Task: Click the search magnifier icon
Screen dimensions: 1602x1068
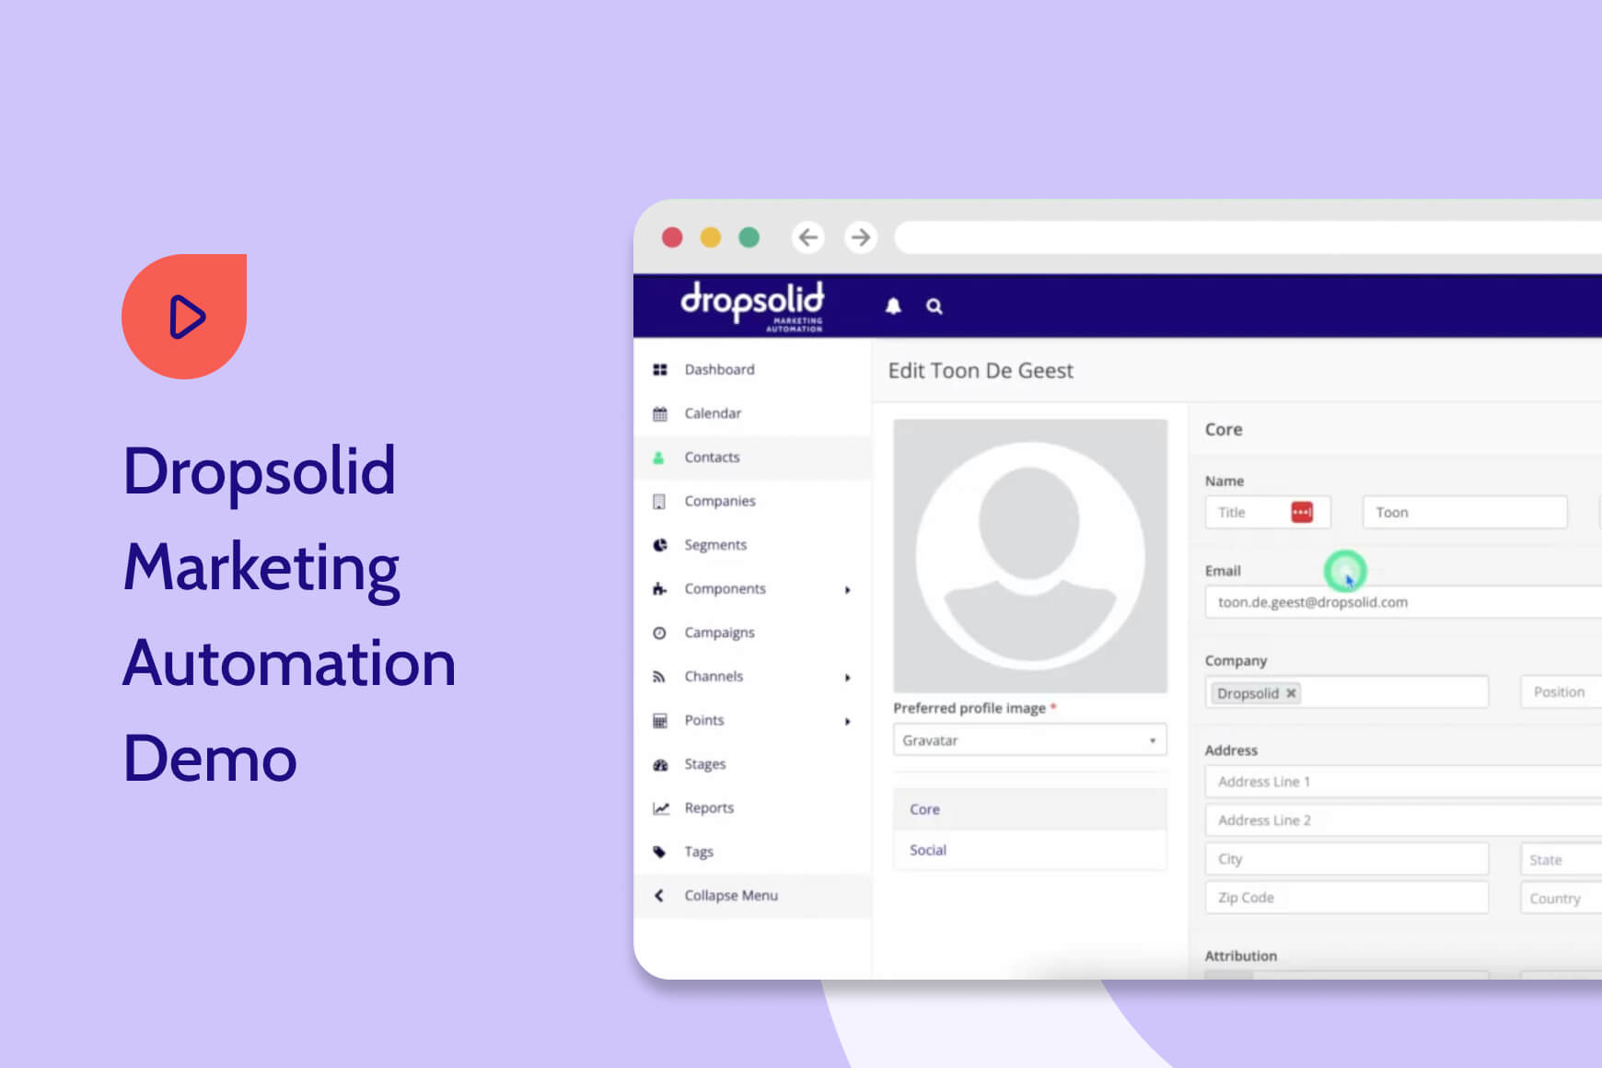Action: tap(934, 306)
